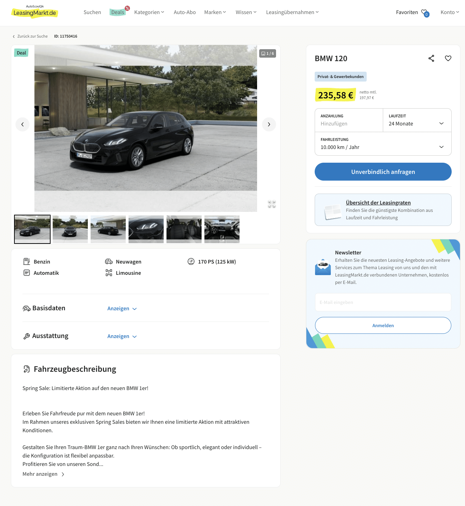Click the gearbox icon beside Automatik
Screen dimensions: 465x506
pos(27,273)
